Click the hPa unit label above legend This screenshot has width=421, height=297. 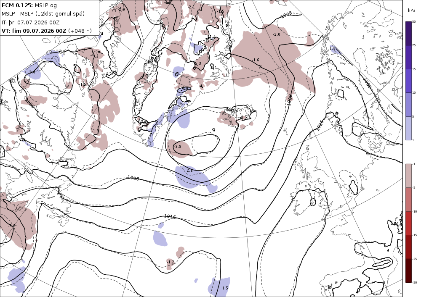click(411, 10)
